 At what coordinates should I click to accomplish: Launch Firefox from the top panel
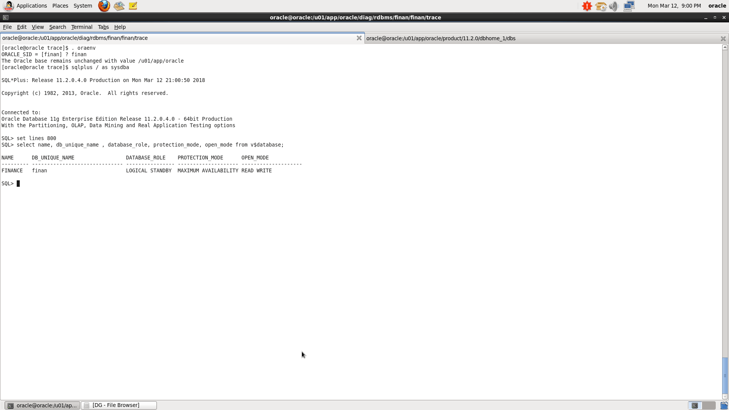pyautogui.click(x=104, y=6)
